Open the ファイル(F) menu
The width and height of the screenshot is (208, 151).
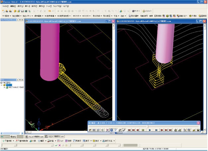click(x=5, y=6)
